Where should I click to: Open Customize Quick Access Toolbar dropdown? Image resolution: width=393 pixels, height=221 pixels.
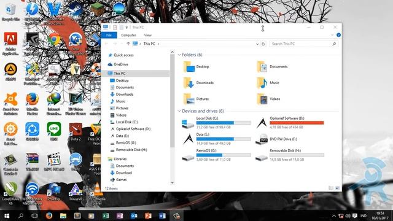click(x=127, y=28)
